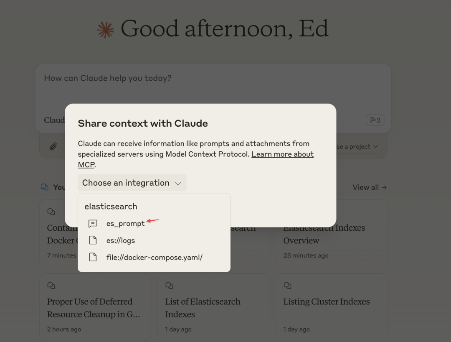This screenshot has height=342, width=451.
Task: Click the Claude starburst logo
Action: tap(105, 30)
